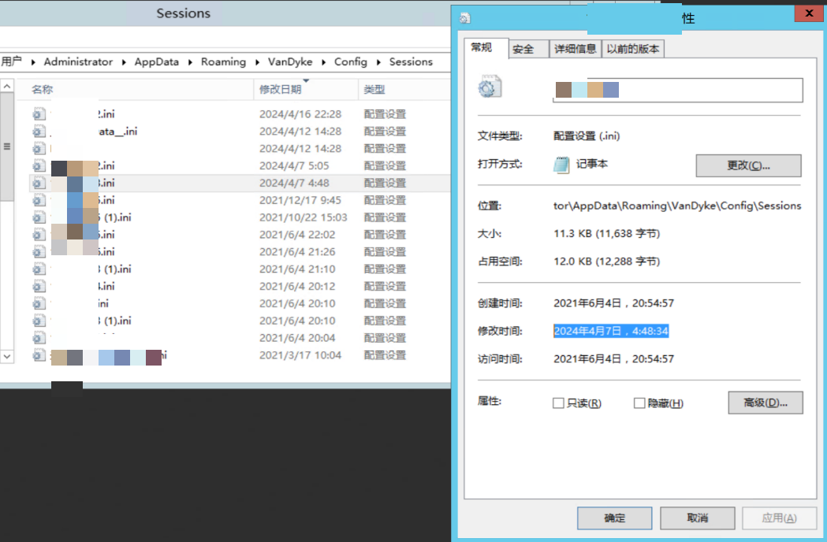Screen dimensions: 827x542
Task: Open the breadcrumb arrow after Sessions
Action: [x=444, y=61]
